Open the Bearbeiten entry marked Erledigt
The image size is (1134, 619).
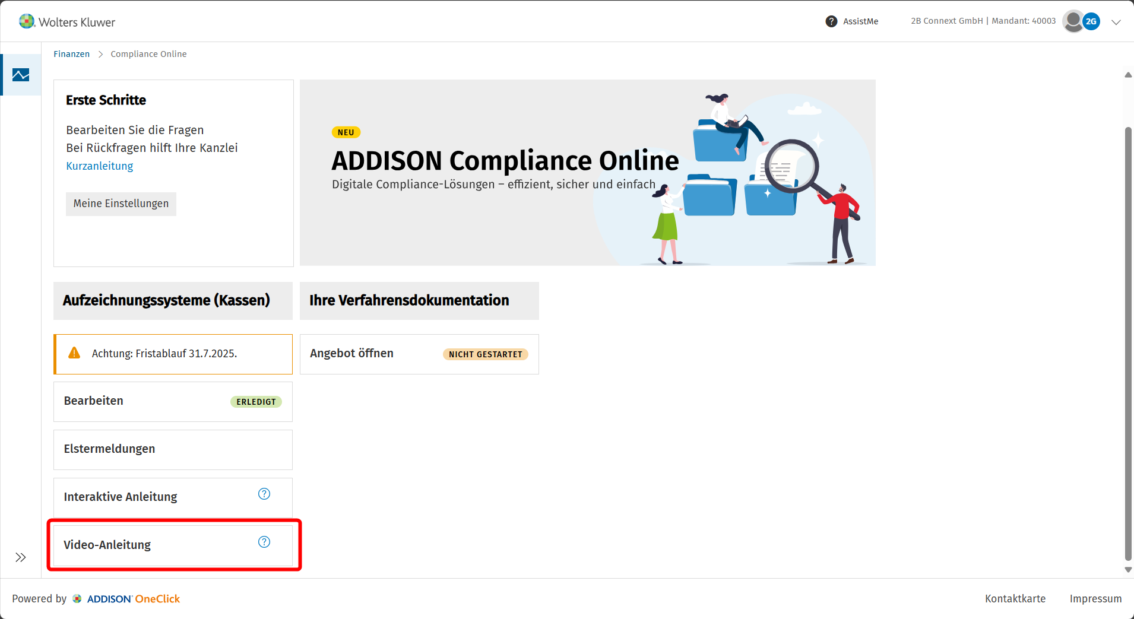pyautogui.click(x=173, y=402)
